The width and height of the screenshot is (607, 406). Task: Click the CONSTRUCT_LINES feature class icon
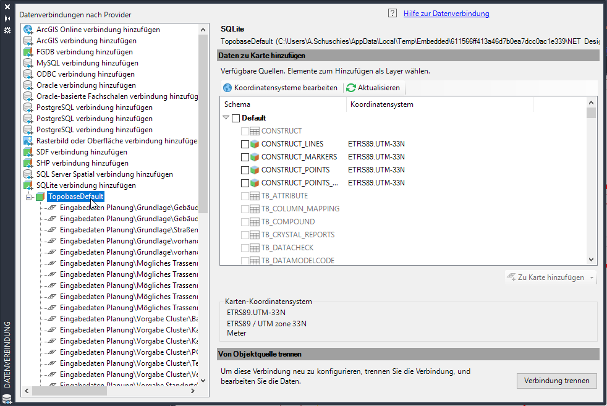tap(254, 144)
